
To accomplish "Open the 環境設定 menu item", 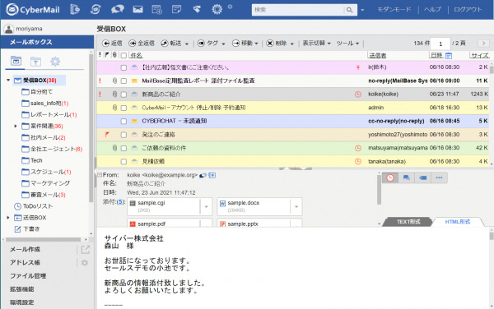I will click(21, 302).
